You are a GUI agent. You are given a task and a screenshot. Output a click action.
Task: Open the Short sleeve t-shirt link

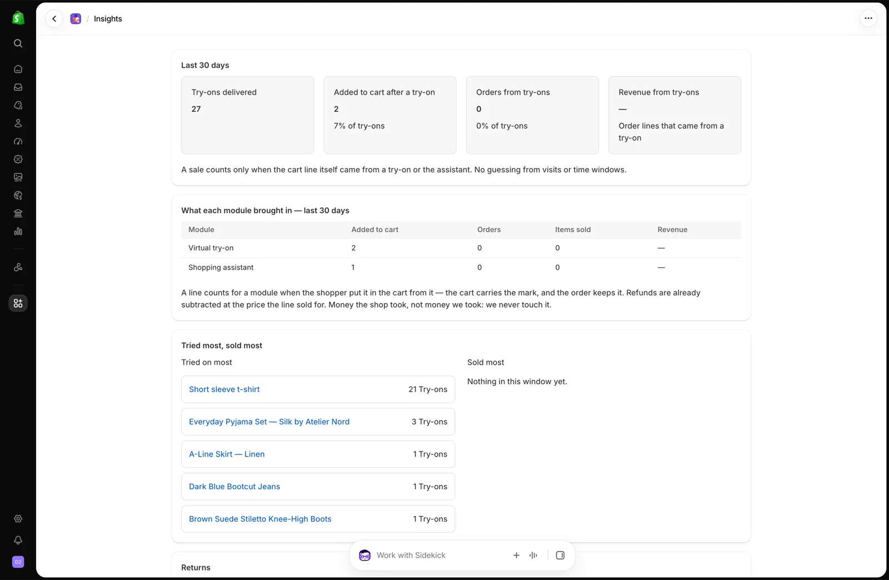224,389
